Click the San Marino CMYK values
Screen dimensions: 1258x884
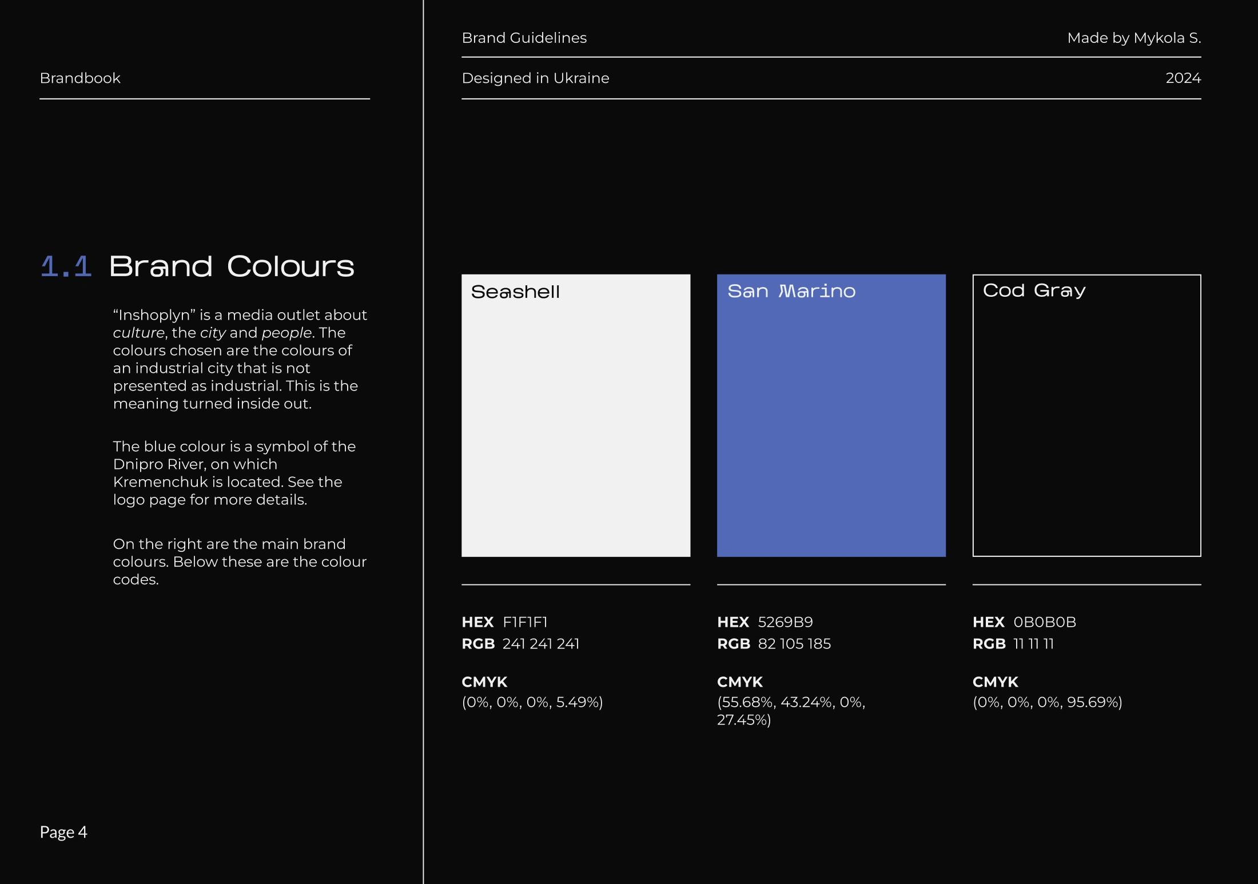click(791, 710)
